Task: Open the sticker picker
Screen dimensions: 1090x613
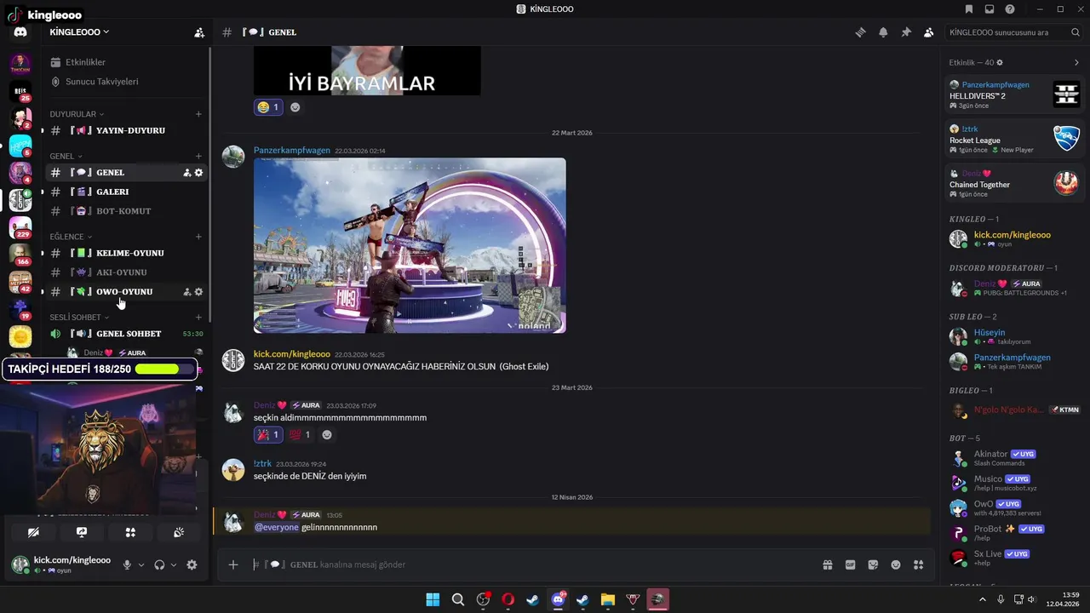Action: tap(873, 564)
